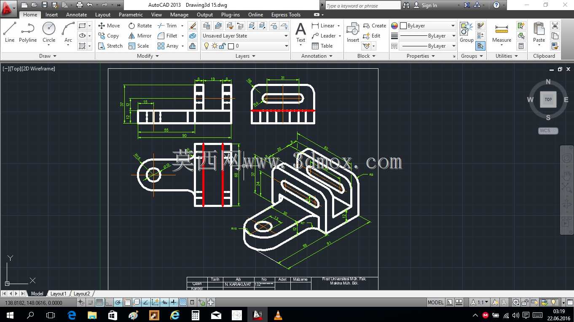The height and width of the screenshot is (322, 574).
Task: Open the layer 0 dropdown list
Action: pyautogui.click(x=286, y=46)
